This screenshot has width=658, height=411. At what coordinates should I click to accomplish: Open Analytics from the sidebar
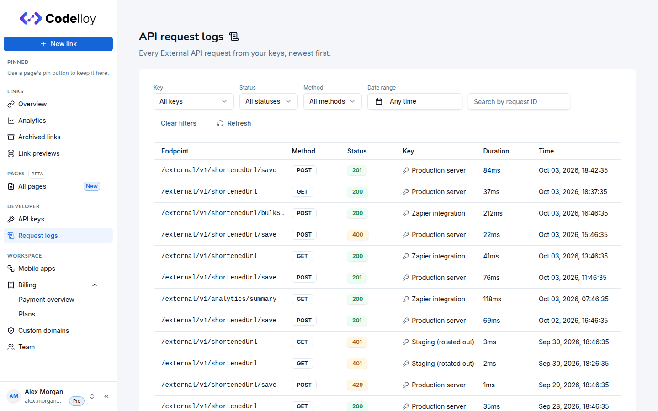(x=58, y=121)
